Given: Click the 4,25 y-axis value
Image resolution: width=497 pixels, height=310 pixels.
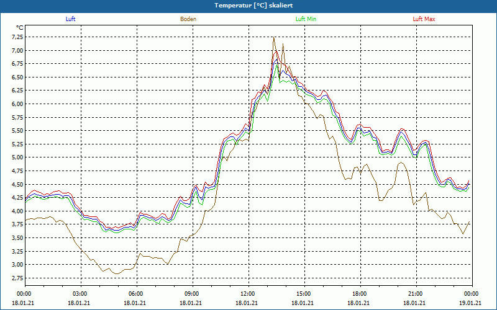Looking at the screenshot, I should [x=17, y=198].
